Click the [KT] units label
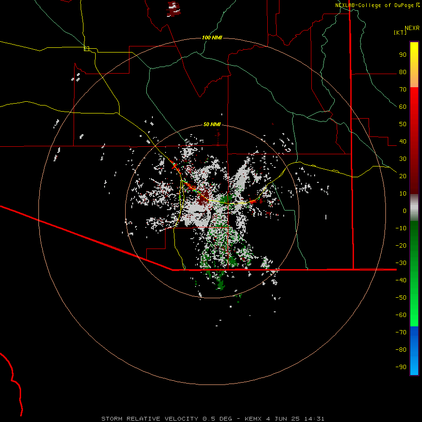422x422 pixels. coord(400,32)
